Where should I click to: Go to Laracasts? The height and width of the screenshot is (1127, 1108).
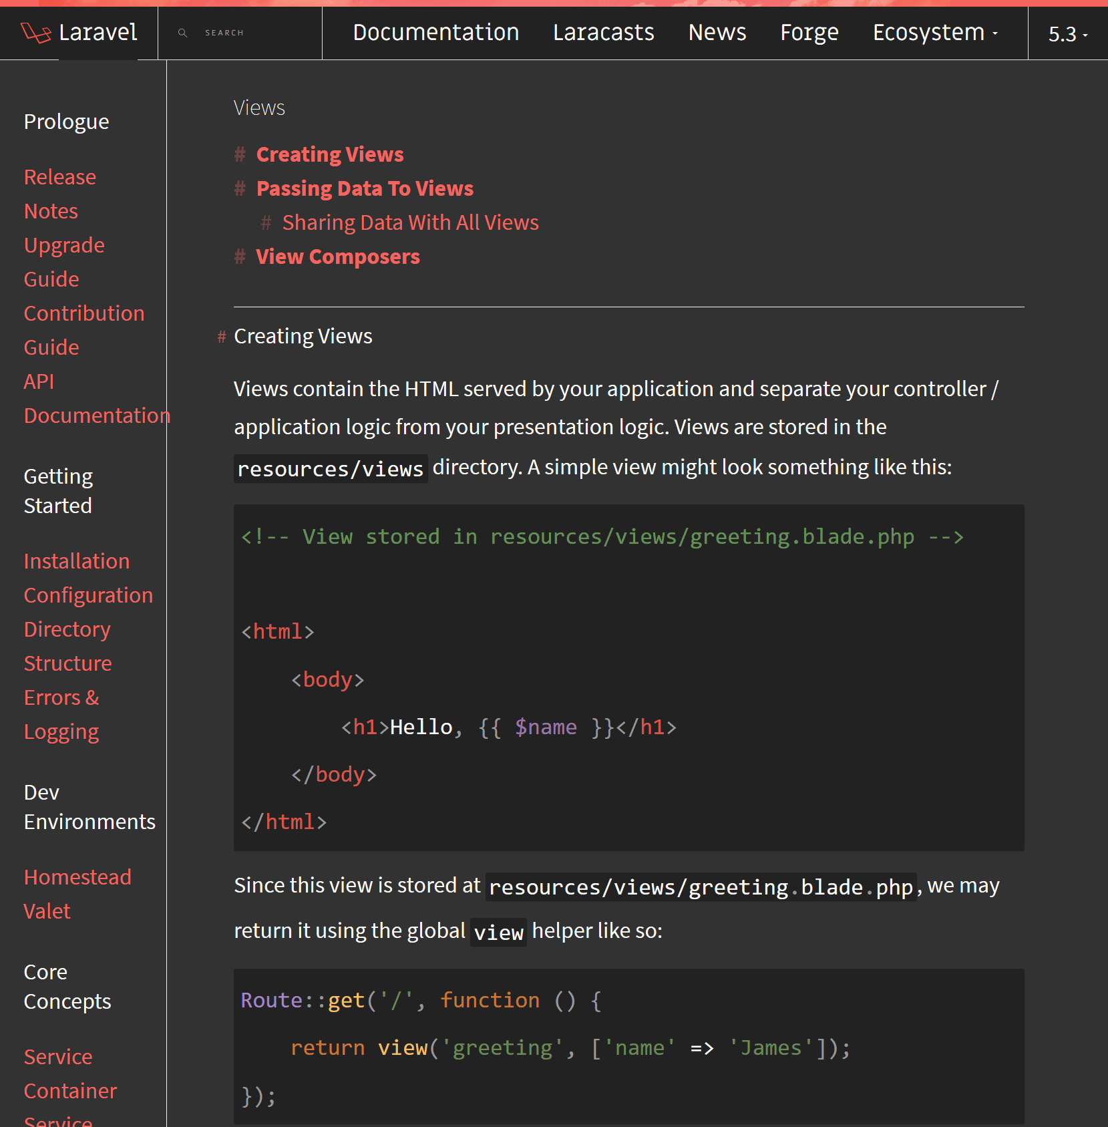click(x=603, y=32)
